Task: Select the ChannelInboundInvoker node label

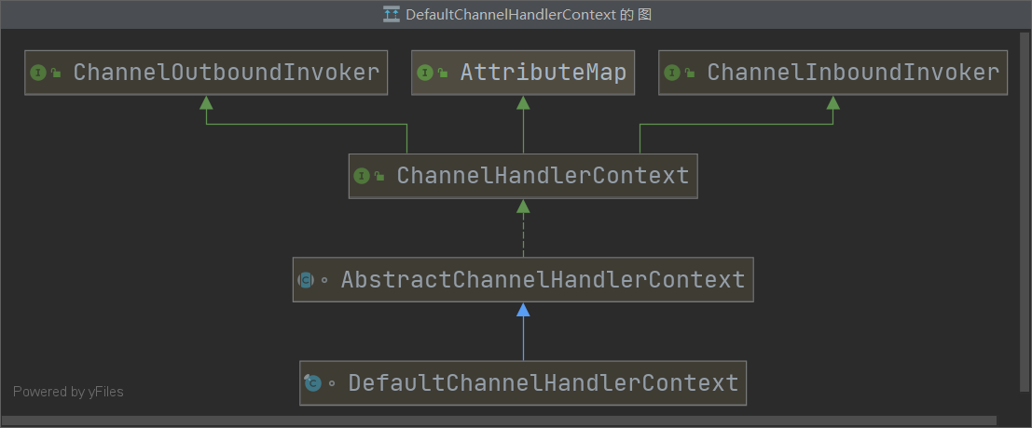Action: (x=852, y=73)
